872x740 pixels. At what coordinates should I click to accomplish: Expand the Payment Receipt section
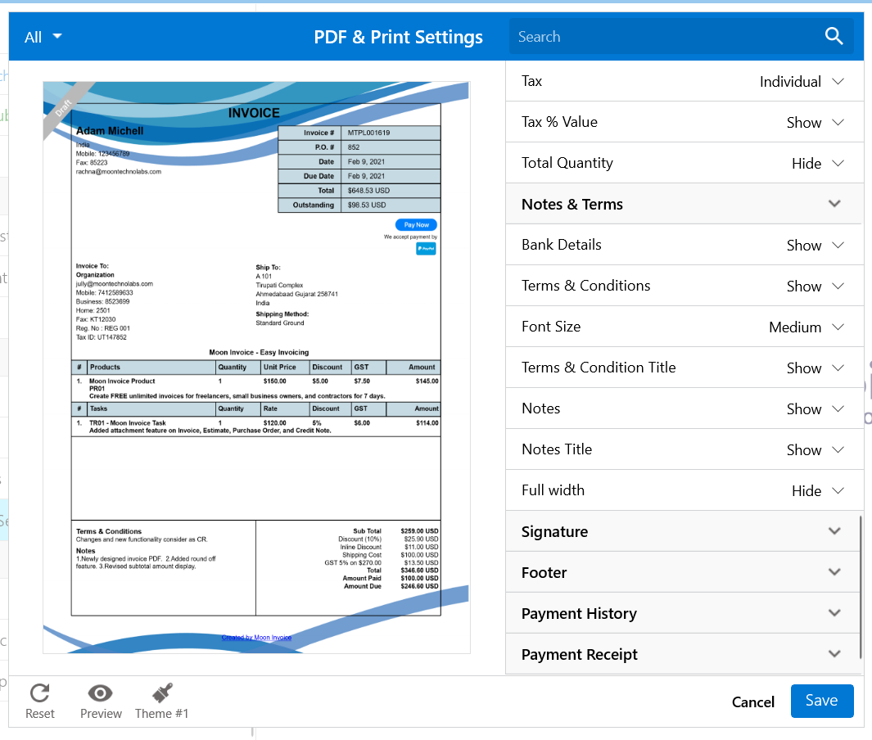[684, 654]
